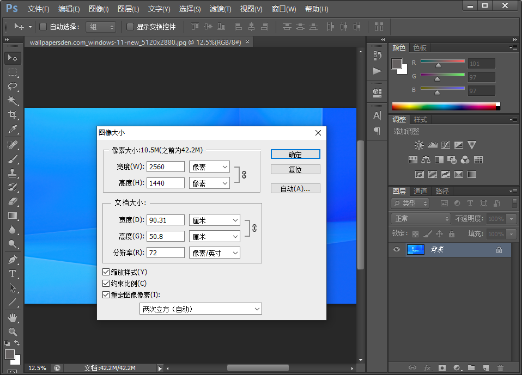
Task: Click the Brightness/Contrast adjustment icon
Action: 418,145
